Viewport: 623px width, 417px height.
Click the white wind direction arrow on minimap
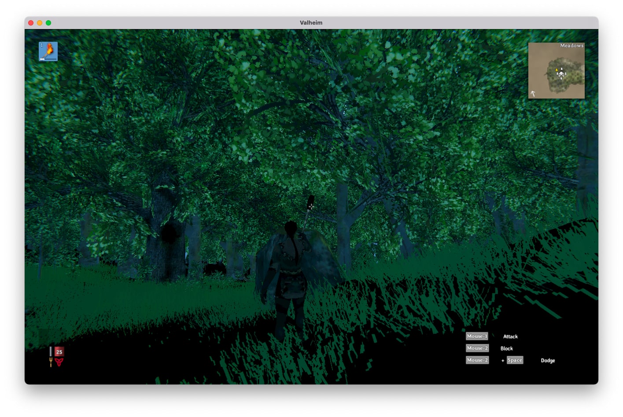click(533, 93)
